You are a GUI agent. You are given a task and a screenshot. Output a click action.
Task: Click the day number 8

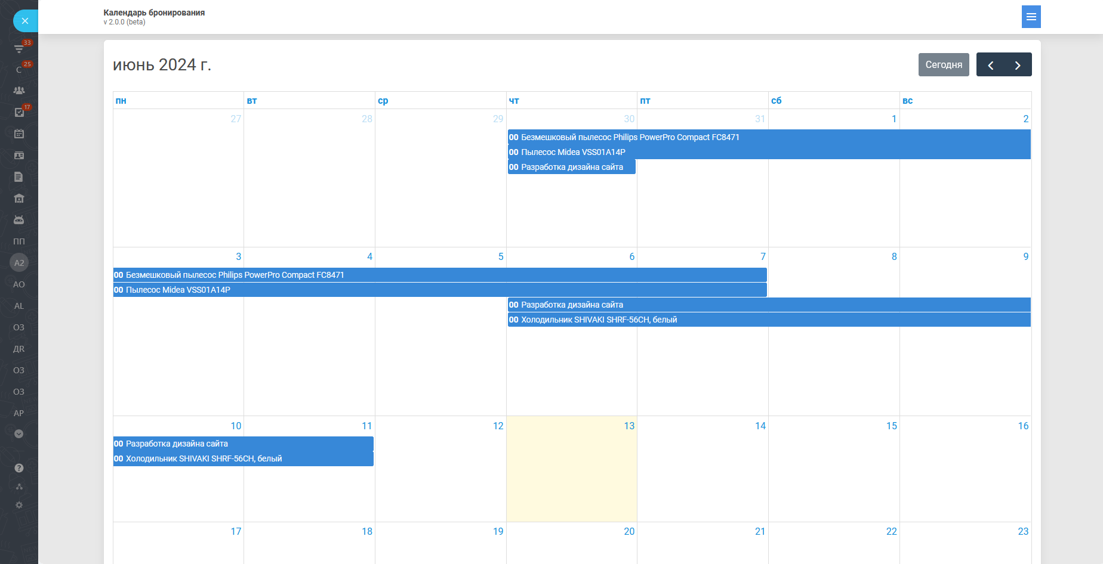click(x=894, y=256)
